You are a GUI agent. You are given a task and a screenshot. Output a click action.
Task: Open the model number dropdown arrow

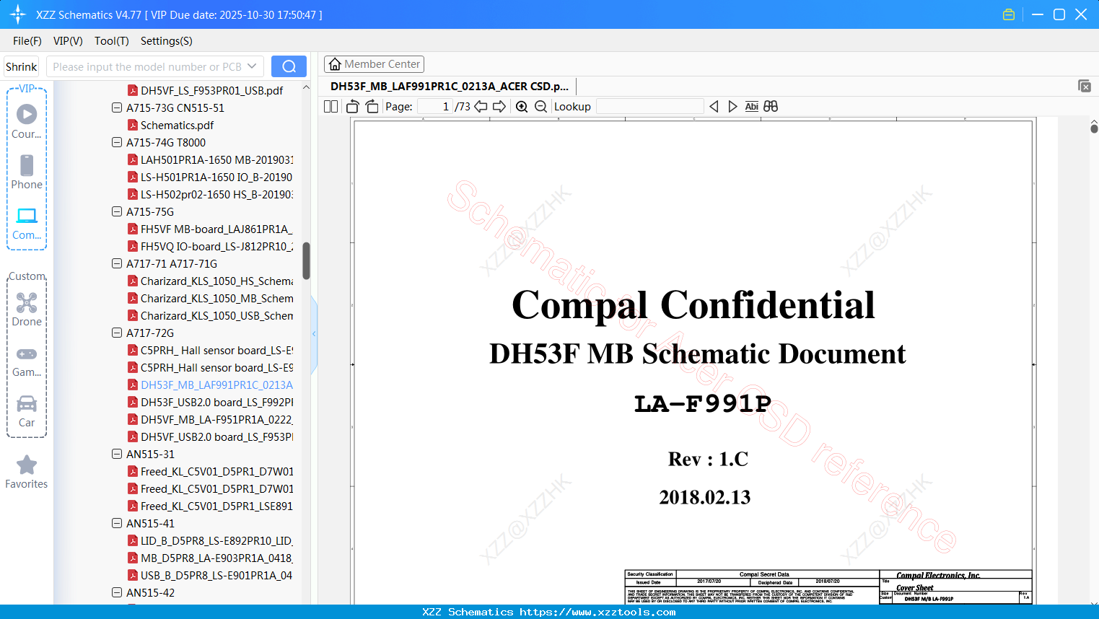point(252,66)
